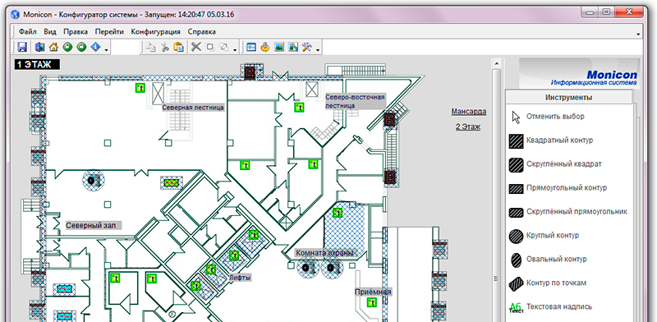Image resolution: width=657 pixels, height=322 pixels.
Task: Click the Северо-восточная лестница label
Action: [355, 102]
